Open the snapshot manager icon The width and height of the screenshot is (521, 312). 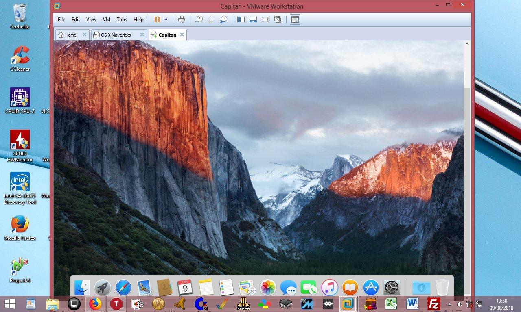point(223,19)
